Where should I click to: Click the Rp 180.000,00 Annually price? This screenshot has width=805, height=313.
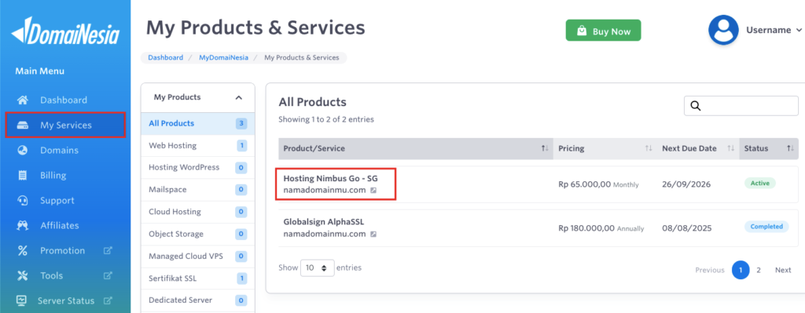[x=601, y=228]
